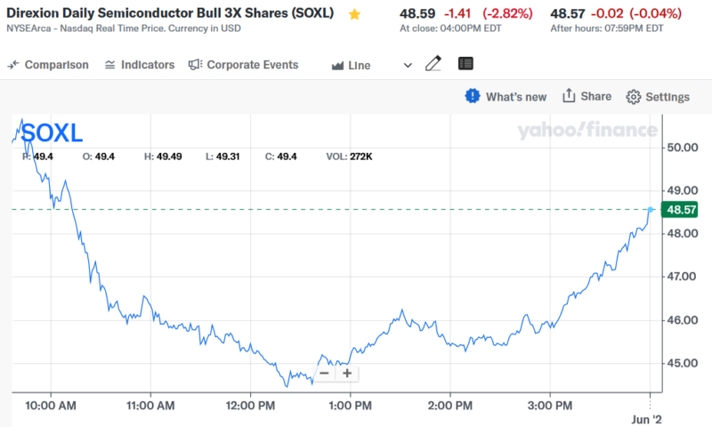Click the Share button label
Viewport: 712px width, 427px height.
click(x=595, y=96)
